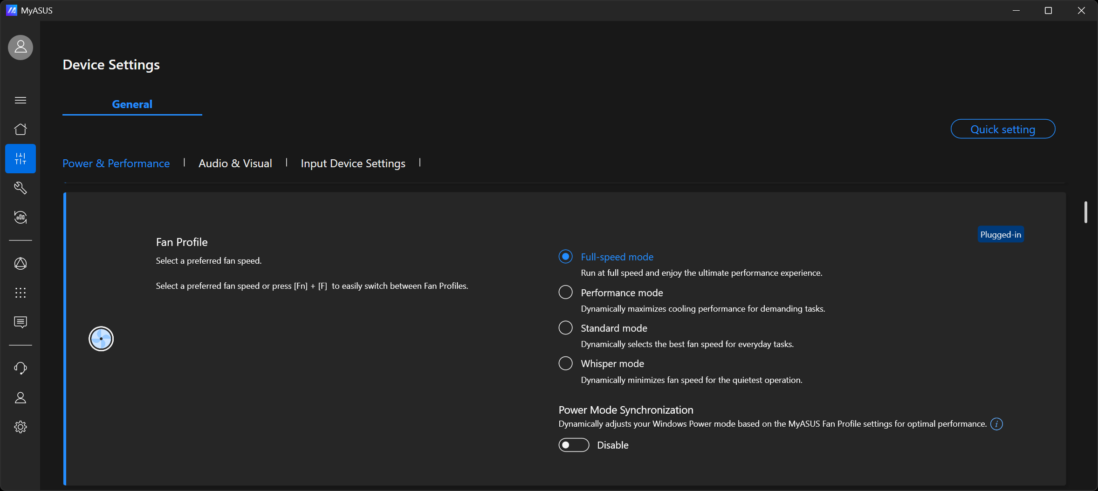Switch to Input Device Settings section
The image size is (1098, 491).
point(353,164)
